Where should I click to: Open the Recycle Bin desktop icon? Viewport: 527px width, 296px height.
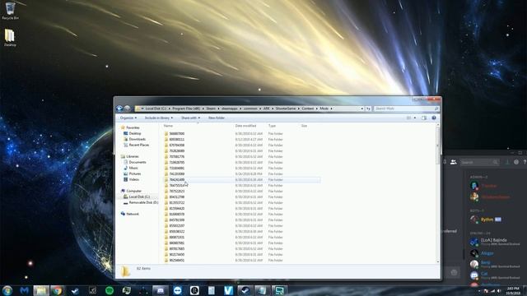click(x=10, y=11)
